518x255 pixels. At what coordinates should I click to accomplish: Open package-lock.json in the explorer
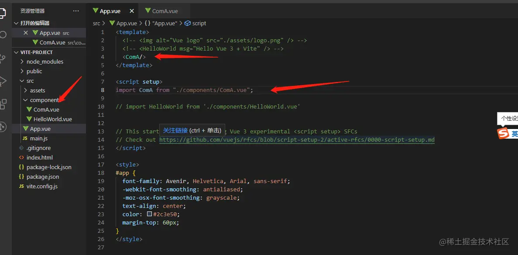pos(49,167)
